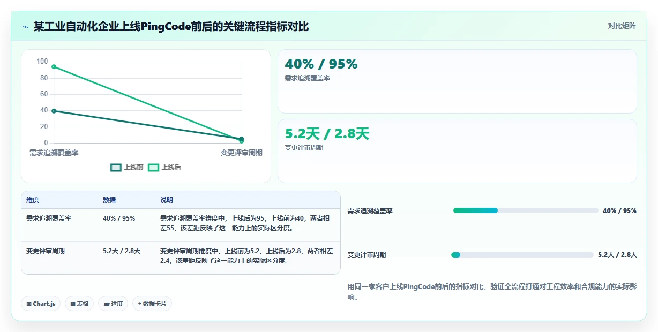
Task: Click the 需求追溯覆盖率 progress bar
Action: click(x=526, y=210)
